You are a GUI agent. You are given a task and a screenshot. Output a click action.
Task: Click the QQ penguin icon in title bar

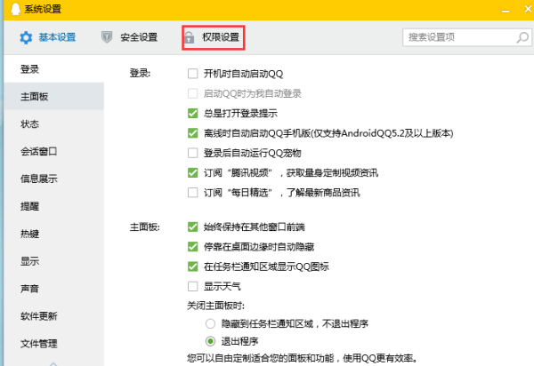[x=15, y=9]
